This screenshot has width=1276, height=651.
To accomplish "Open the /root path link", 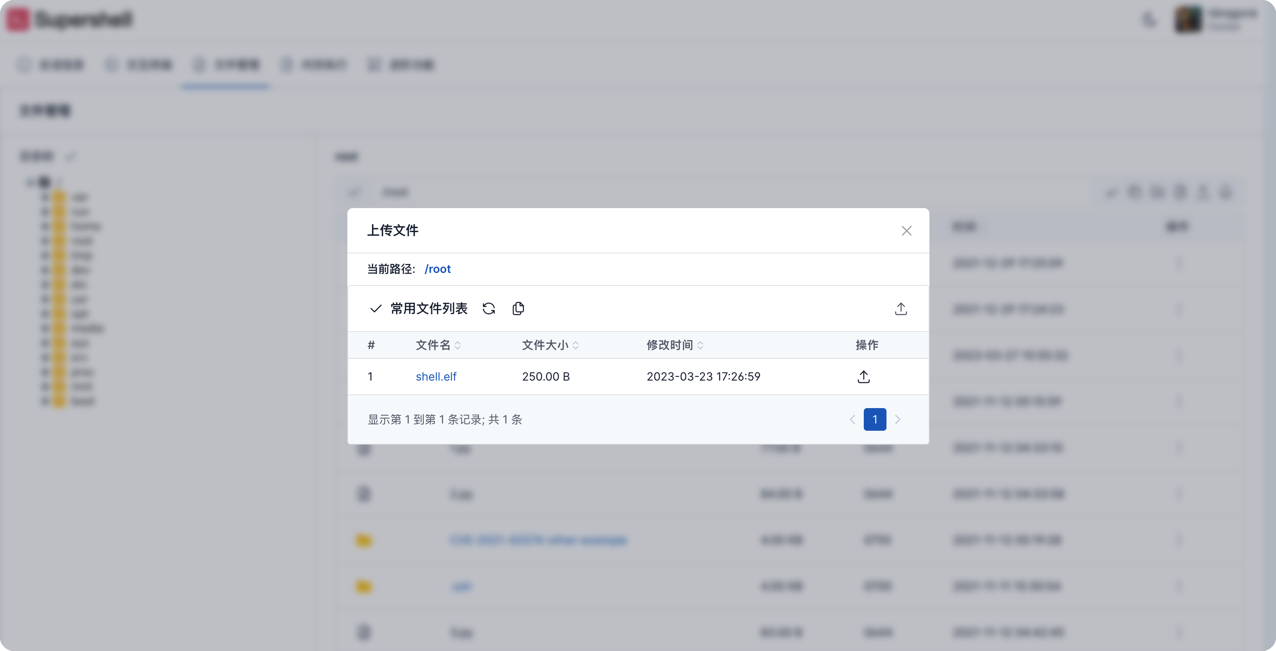I will tap(438, 268).
